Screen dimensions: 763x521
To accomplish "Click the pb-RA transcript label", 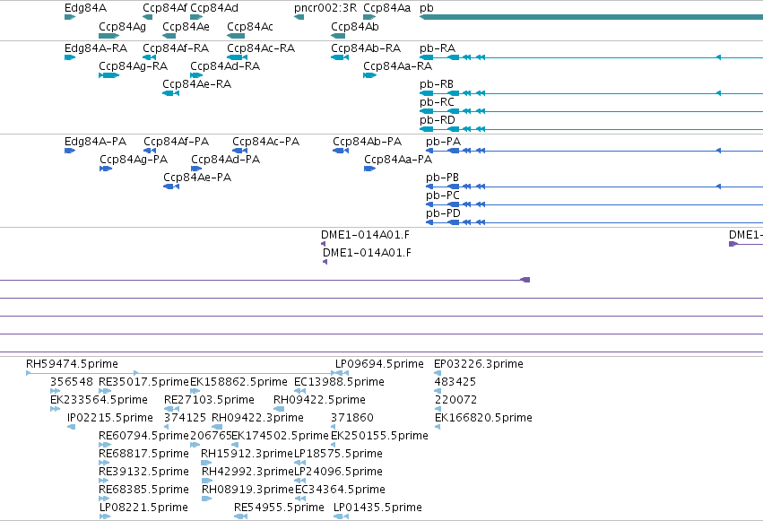I will click(x=438, y=48).
